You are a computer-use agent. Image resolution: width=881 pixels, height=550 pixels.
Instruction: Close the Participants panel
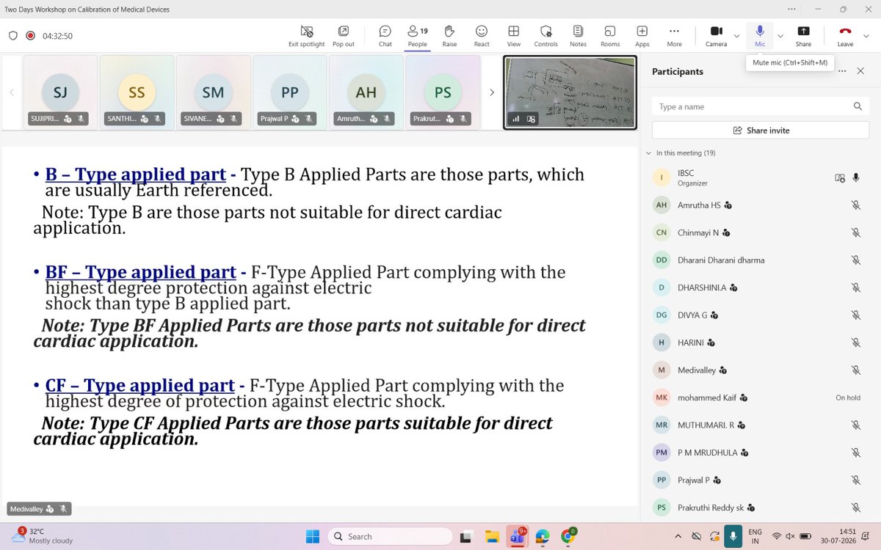[860, 71]
